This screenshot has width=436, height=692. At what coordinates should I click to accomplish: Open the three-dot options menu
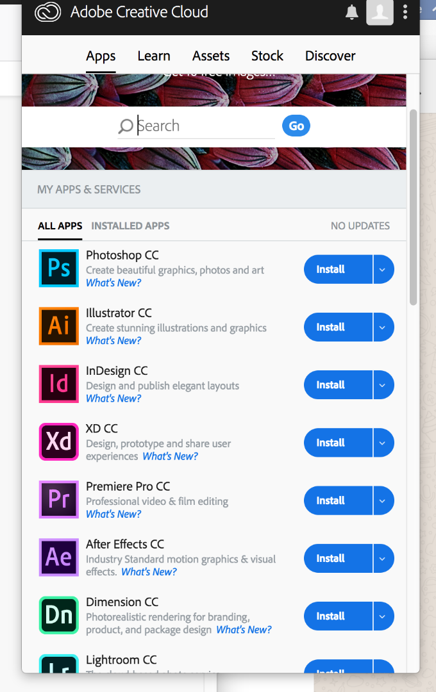click(x=405, y=12)
